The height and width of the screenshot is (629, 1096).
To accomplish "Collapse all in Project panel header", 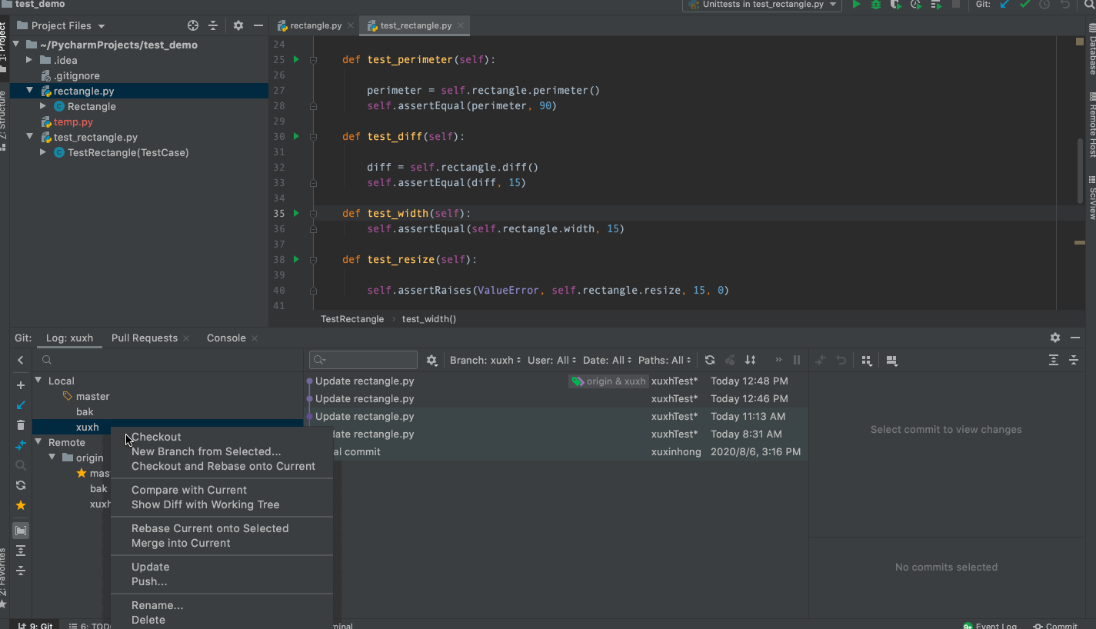I will (213, 25).
